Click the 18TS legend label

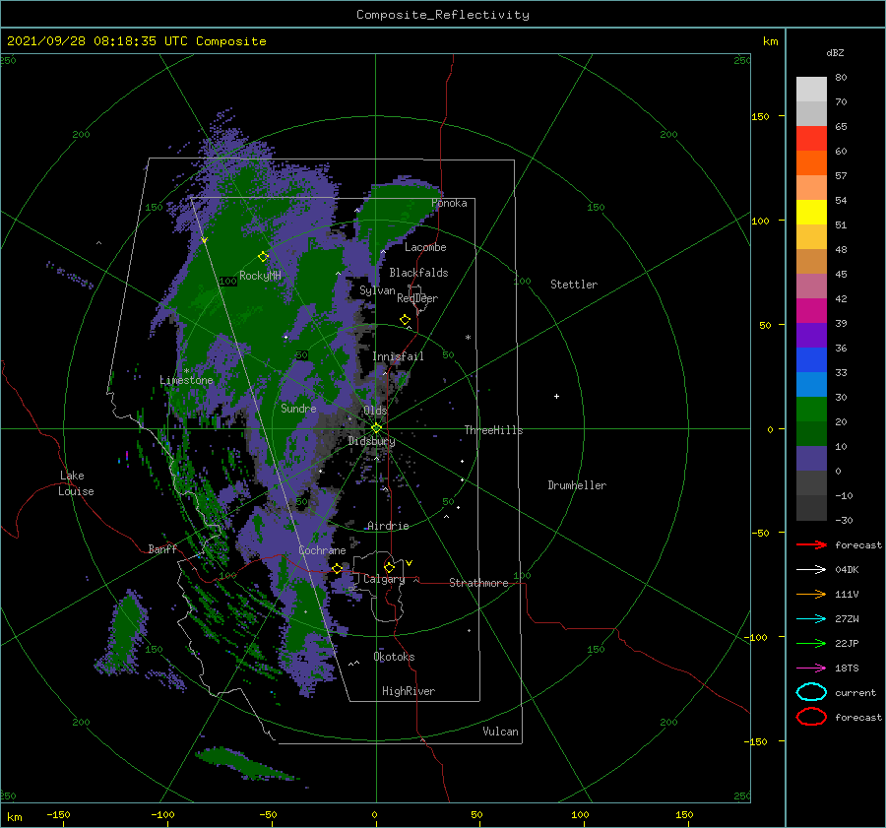847,669
